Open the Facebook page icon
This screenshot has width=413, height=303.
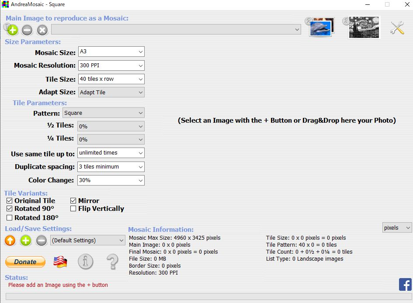405,284
